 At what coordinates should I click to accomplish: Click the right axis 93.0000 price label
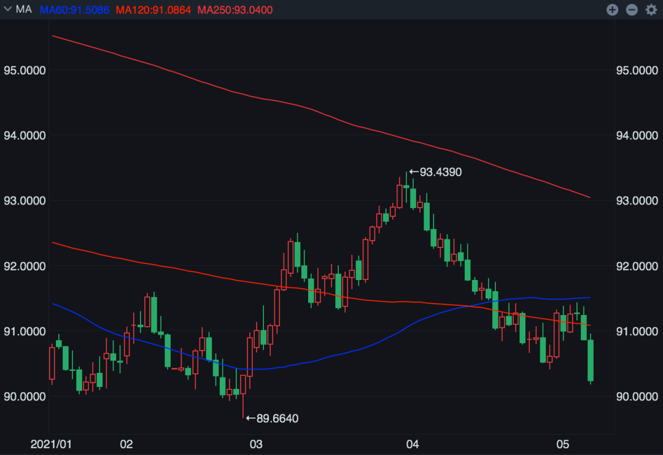click(636, 201)
